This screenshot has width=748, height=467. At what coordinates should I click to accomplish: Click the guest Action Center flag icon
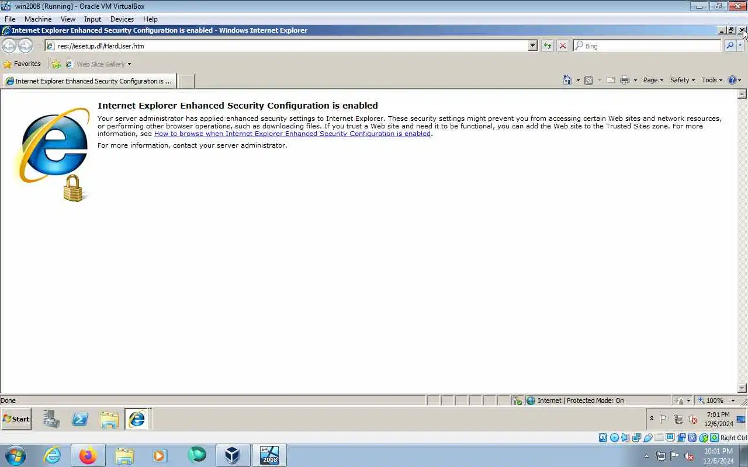point(664,419)
